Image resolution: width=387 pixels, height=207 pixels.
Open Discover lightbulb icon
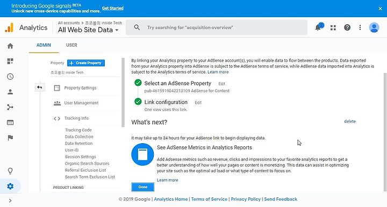click(x=10, y=171)
